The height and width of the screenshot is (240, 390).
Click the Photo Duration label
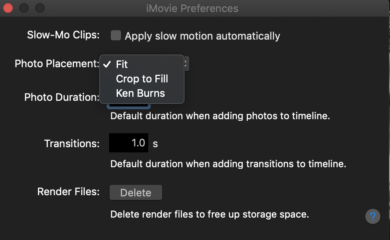(62, 97)
